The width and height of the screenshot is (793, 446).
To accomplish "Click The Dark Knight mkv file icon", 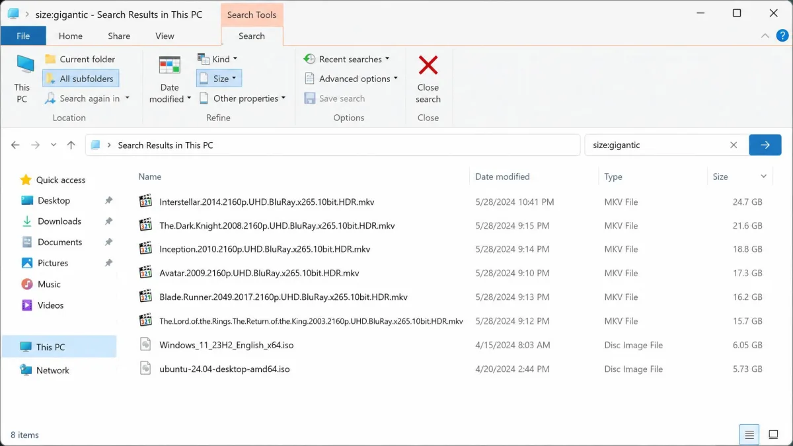I will [145, 225].
